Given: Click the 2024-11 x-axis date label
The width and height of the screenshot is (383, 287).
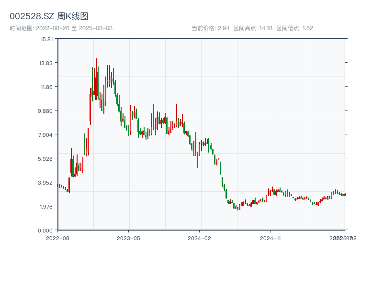Looking at the screenshot, I should pyautogui.click(x=270, y=238).
